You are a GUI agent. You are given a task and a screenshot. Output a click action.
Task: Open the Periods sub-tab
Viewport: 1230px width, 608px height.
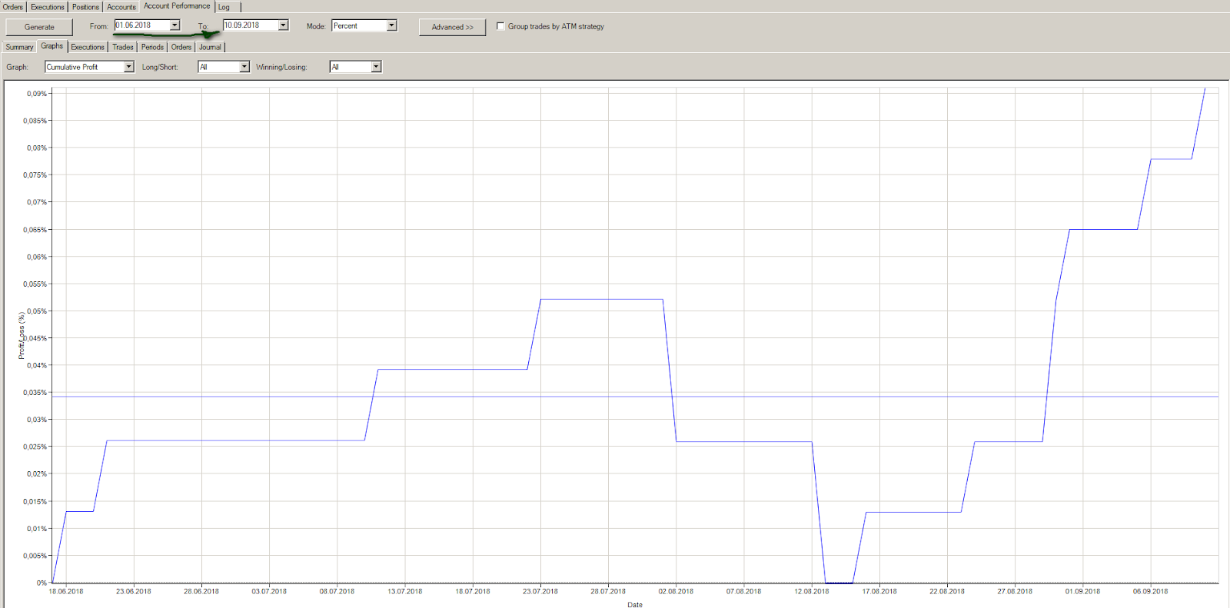click(x=152, y=47)
